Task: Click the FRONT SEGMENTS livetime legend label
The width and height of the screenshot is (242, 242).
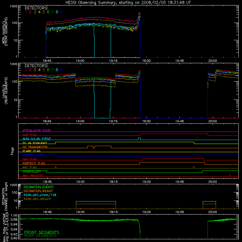Action: click(x=42, y=232)
